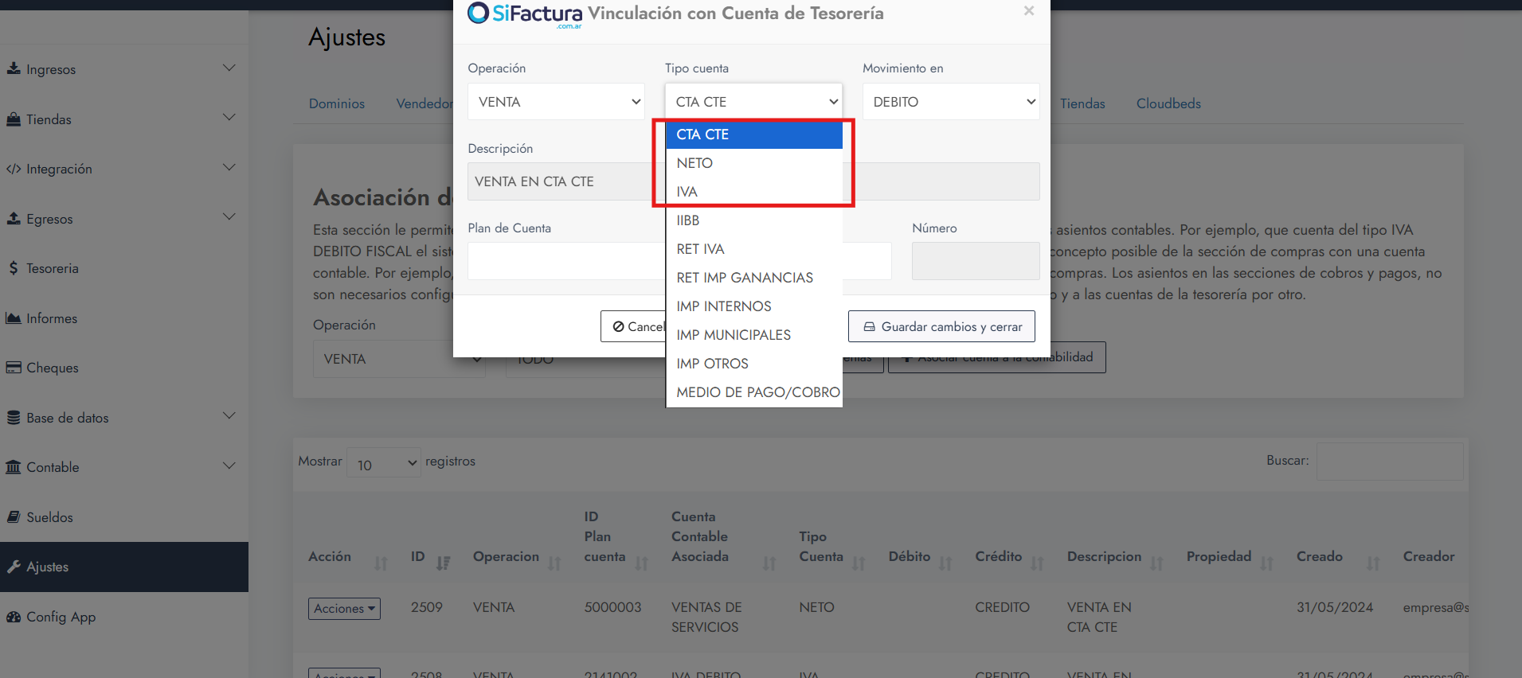Screen dimensions: 1522x678
Task: Choose MEDIO DE PAGO/COBRO from list
Action: (757, 392)
